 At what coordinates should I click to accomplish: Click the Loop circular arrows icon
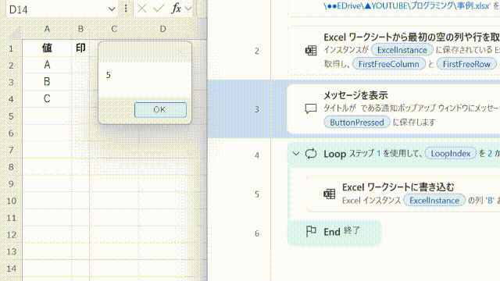tap(311, 154)
